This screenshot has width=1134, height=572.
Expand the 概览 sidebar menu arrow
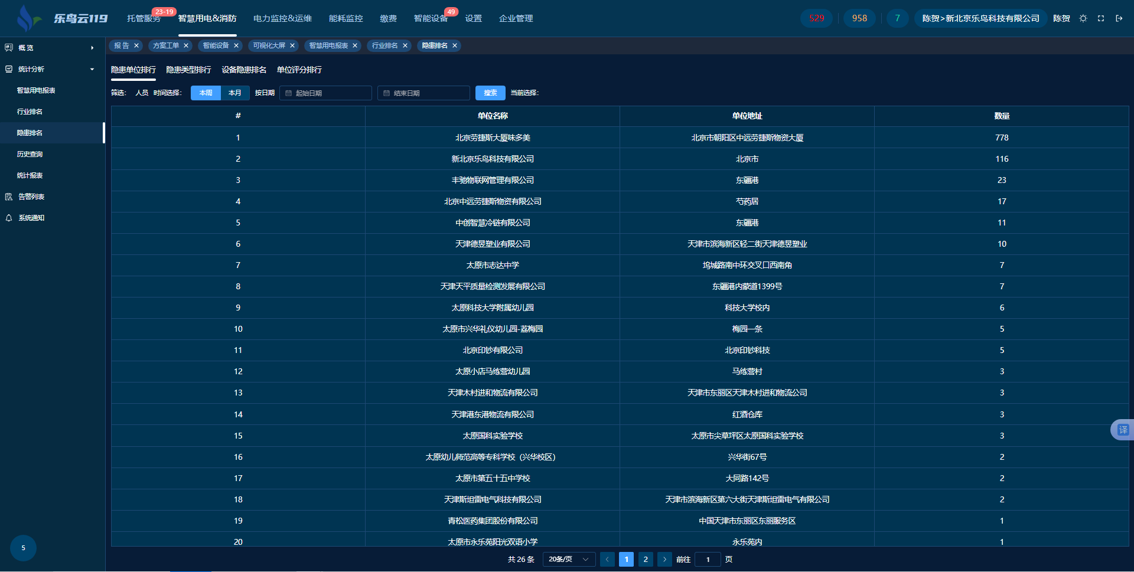click(92, 48)
